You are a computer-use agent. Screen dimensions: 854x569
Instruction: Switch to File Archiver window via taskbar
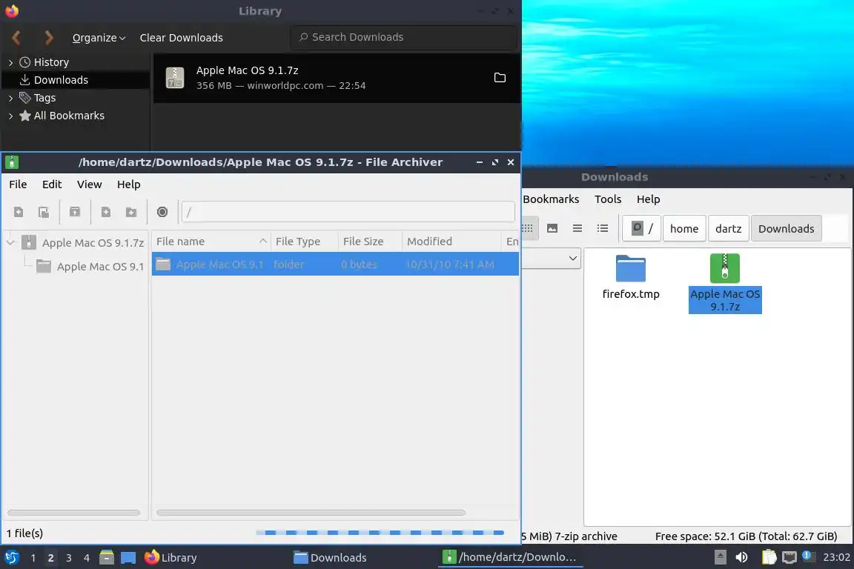510,558
